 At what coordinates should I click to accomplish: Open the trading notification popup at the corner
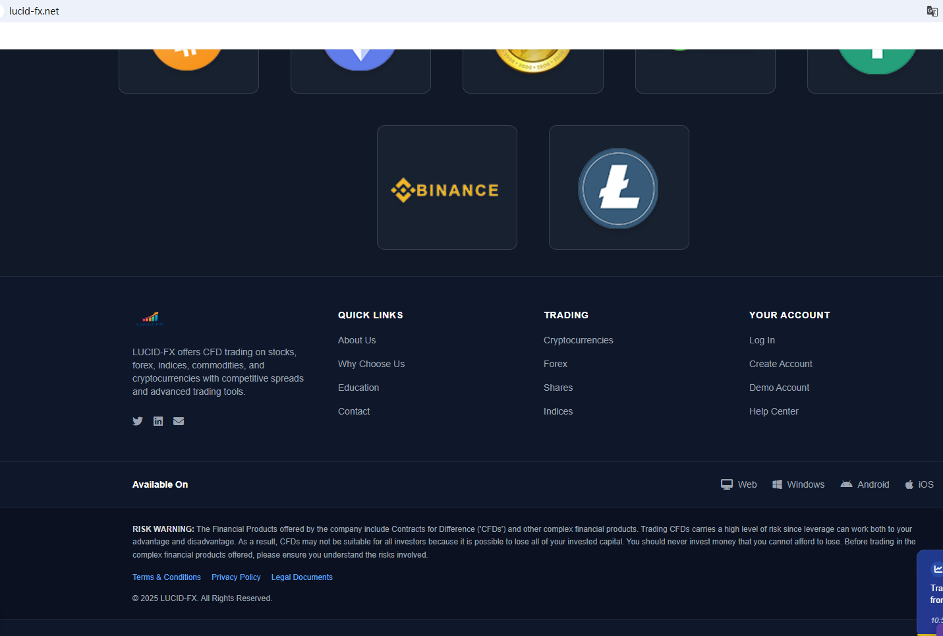pyautogui.click(x=930, y=592)
